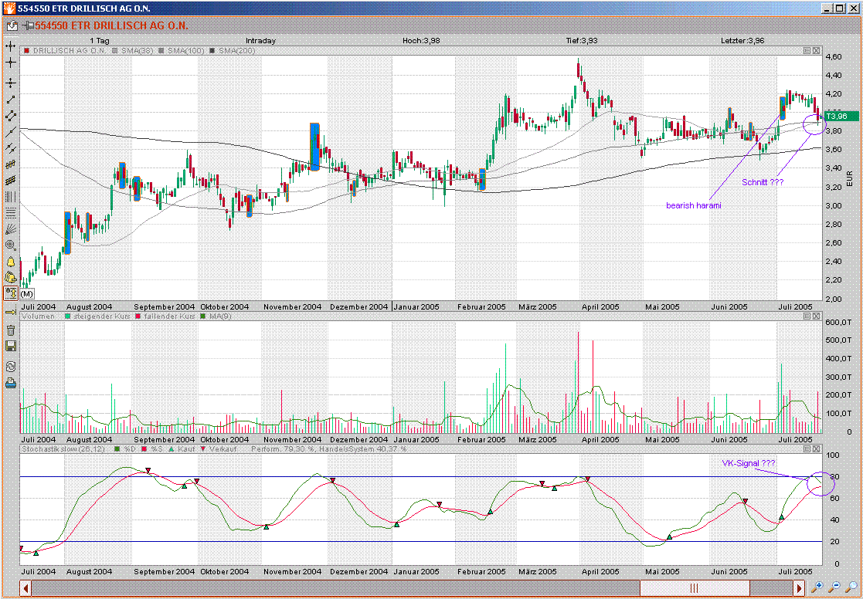This screenshot has width=863, height=599.
Task: Reset zoom with plain magnifier
Action: 851,587
